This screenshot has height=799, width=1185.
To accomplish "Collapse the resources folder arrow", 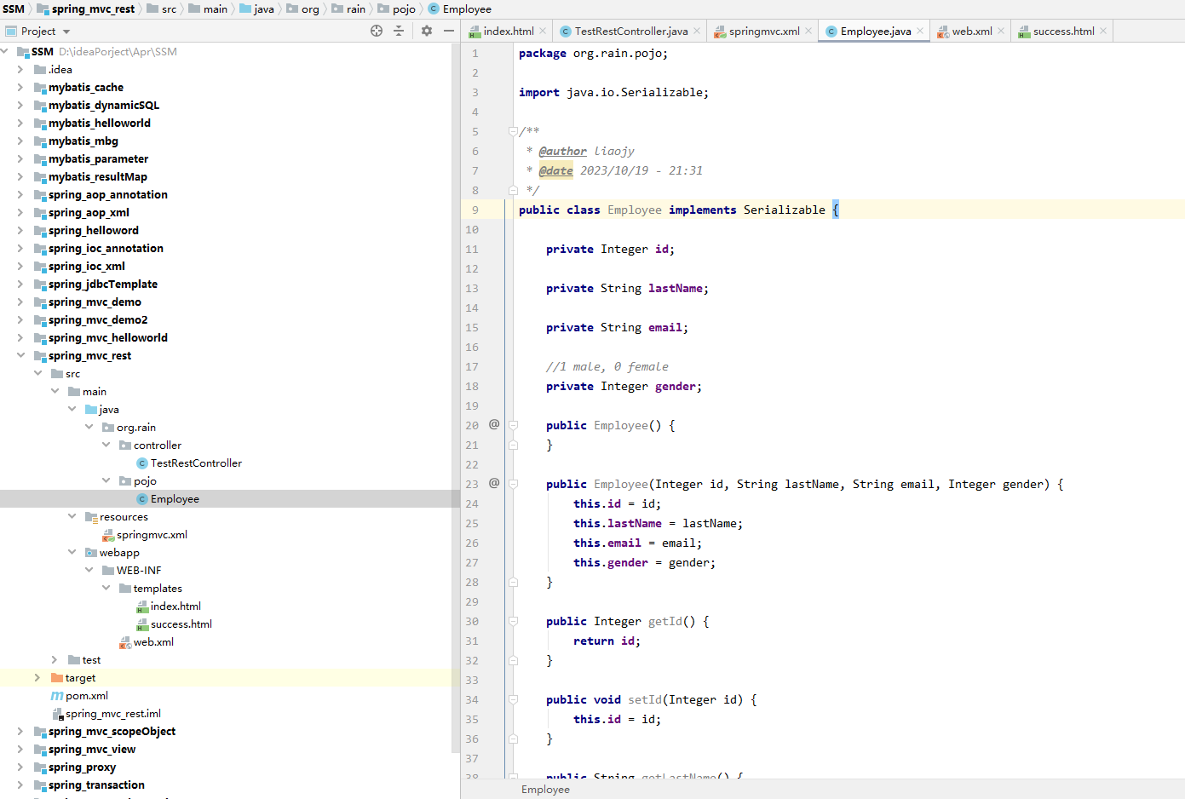I will point(72,517).
